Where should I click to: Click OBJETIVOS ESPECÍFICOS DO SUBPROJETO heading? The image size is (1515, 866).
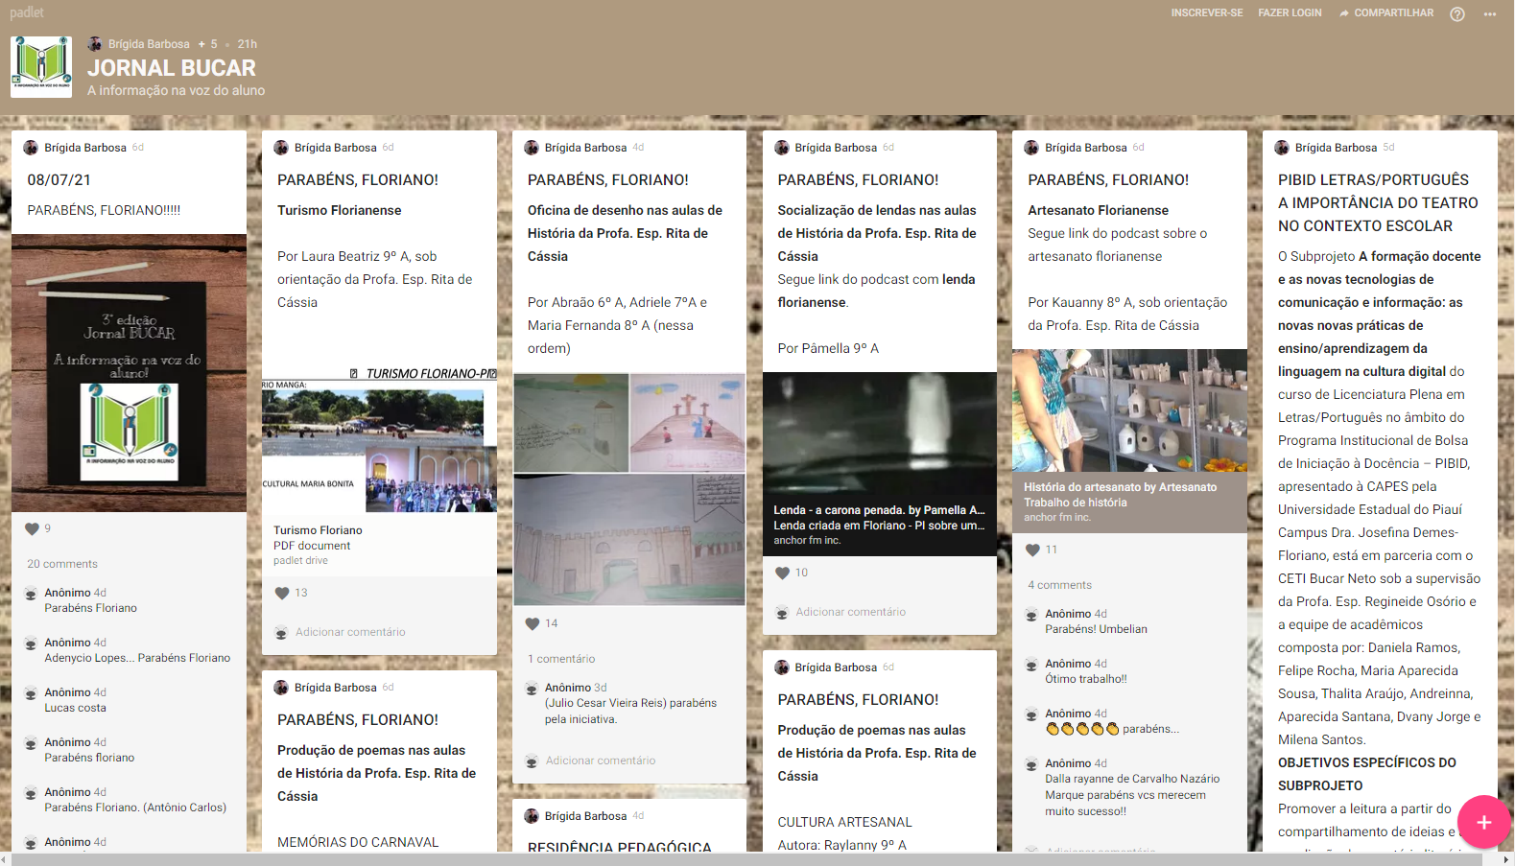[x=1367, y=774]
